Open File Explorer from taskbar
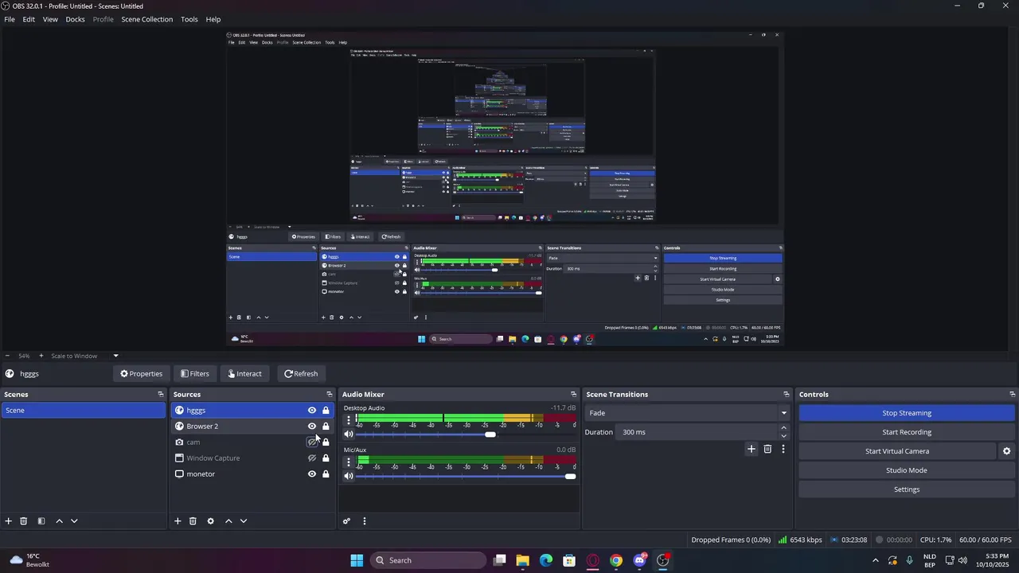1019x573 pixels. 522,560
